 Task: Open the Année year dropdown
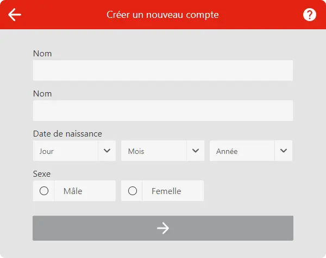[x=242, y=151]
